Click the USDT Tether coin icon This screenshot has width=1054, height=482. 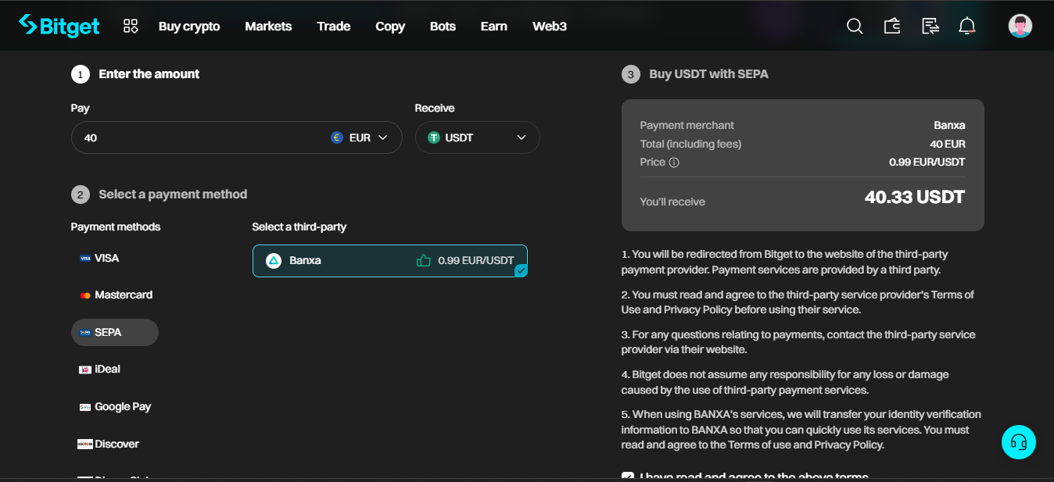pyautogui.click(x=434, y=137)
